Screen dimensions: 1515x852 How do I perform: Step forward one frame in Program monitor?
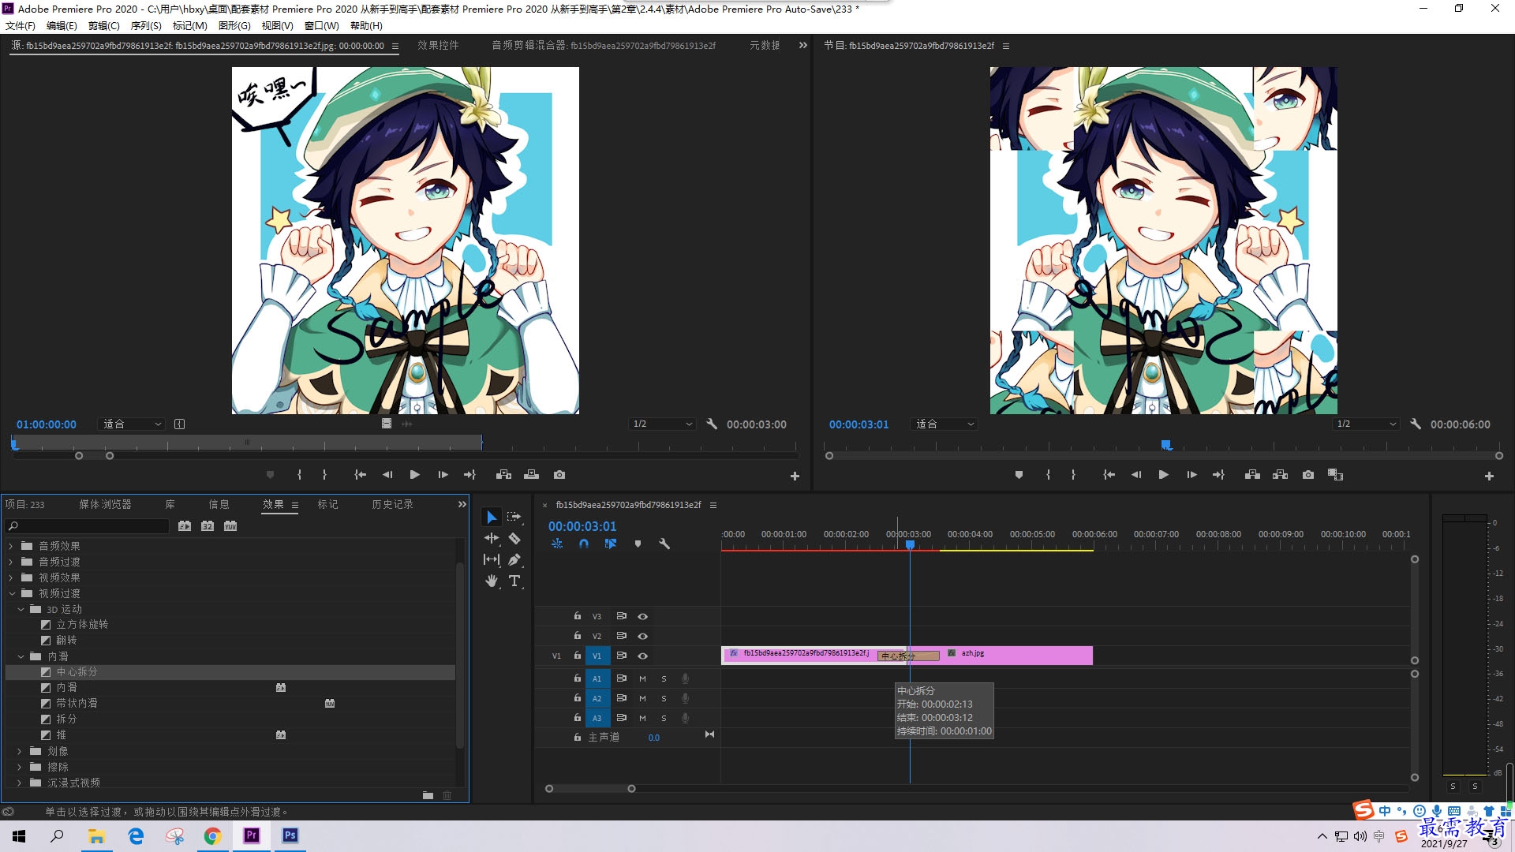tap(1191, 475)
